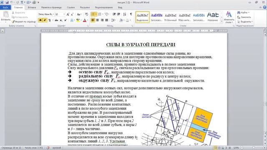The height and width of the screenshot is (150, 267).
Task: Open the font size dropdown showing 12
Action: [64, 14]
